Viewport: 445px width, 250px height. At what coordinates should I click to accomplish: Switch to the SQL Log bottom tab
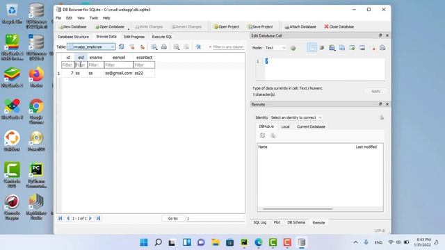(259, 222)
